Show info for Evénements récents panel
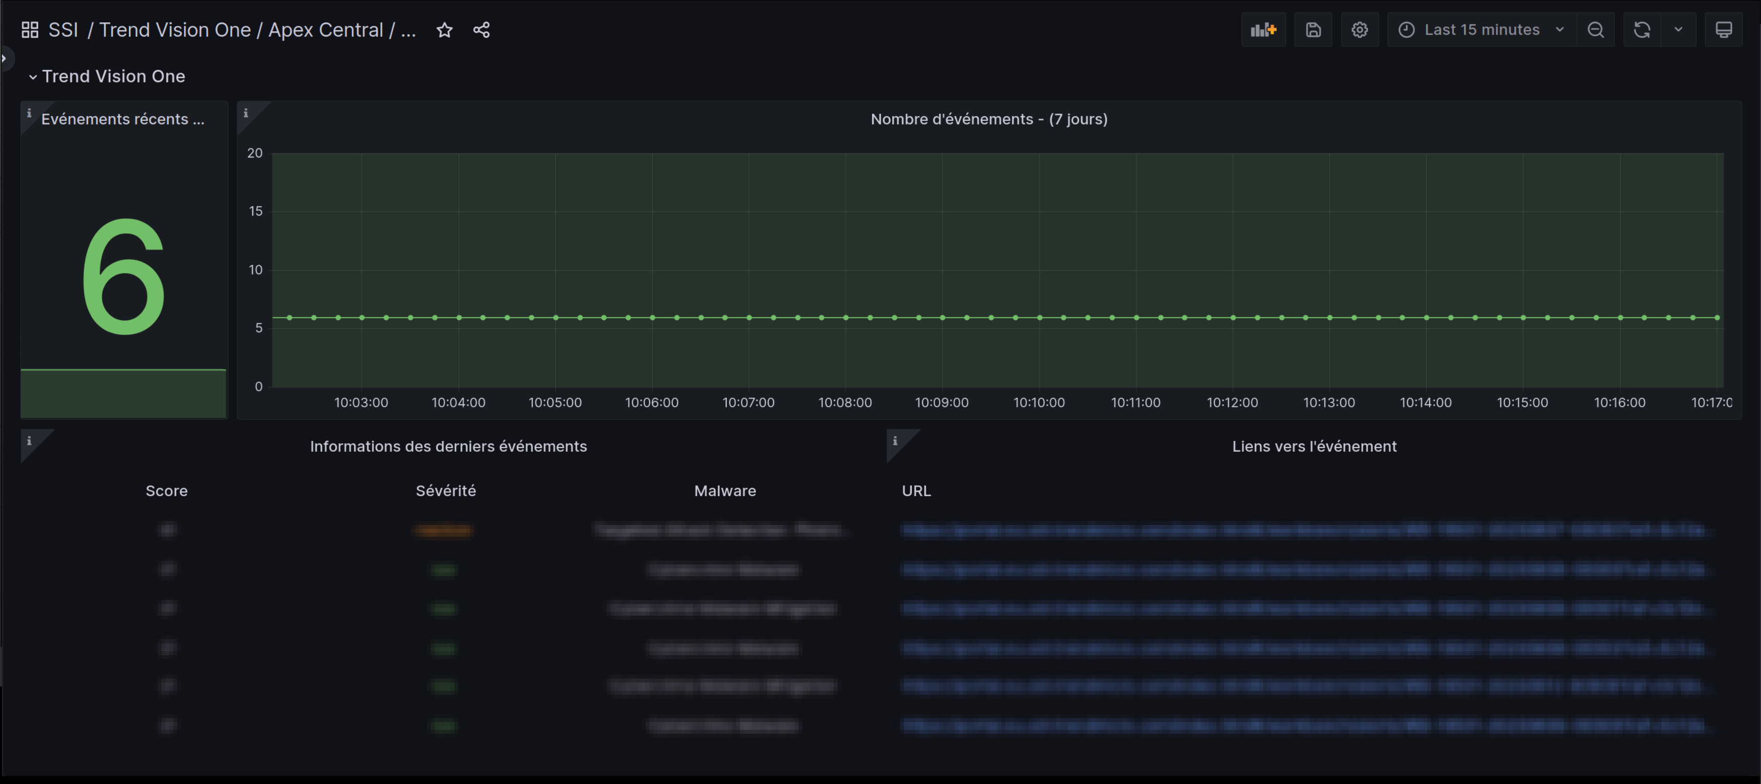Screen dimensions: 1761x784 click(29, 113)
